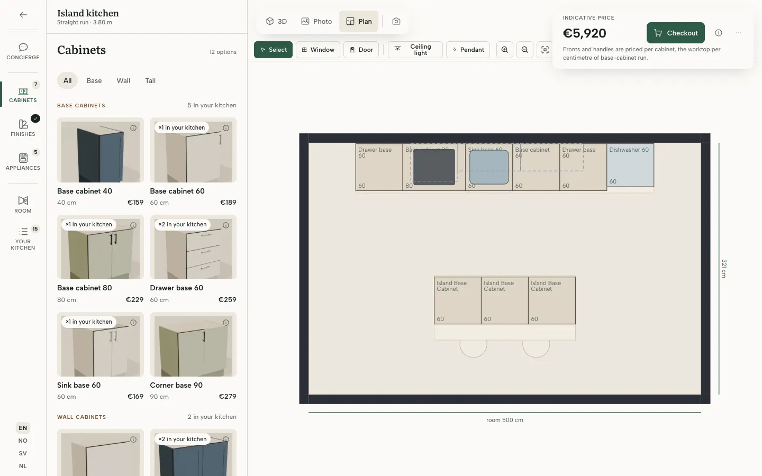Screen dimensions: 762x476
Task: Zoom in on the plan
Action: [x=505, y=50]
